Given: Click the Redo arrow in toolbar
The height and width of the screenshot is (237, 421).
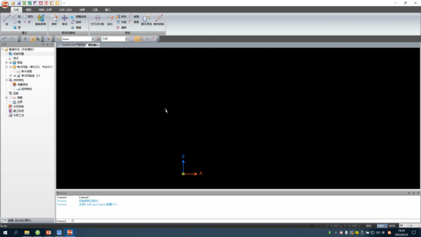Looking at the screenshot, I should pos(12,39).
